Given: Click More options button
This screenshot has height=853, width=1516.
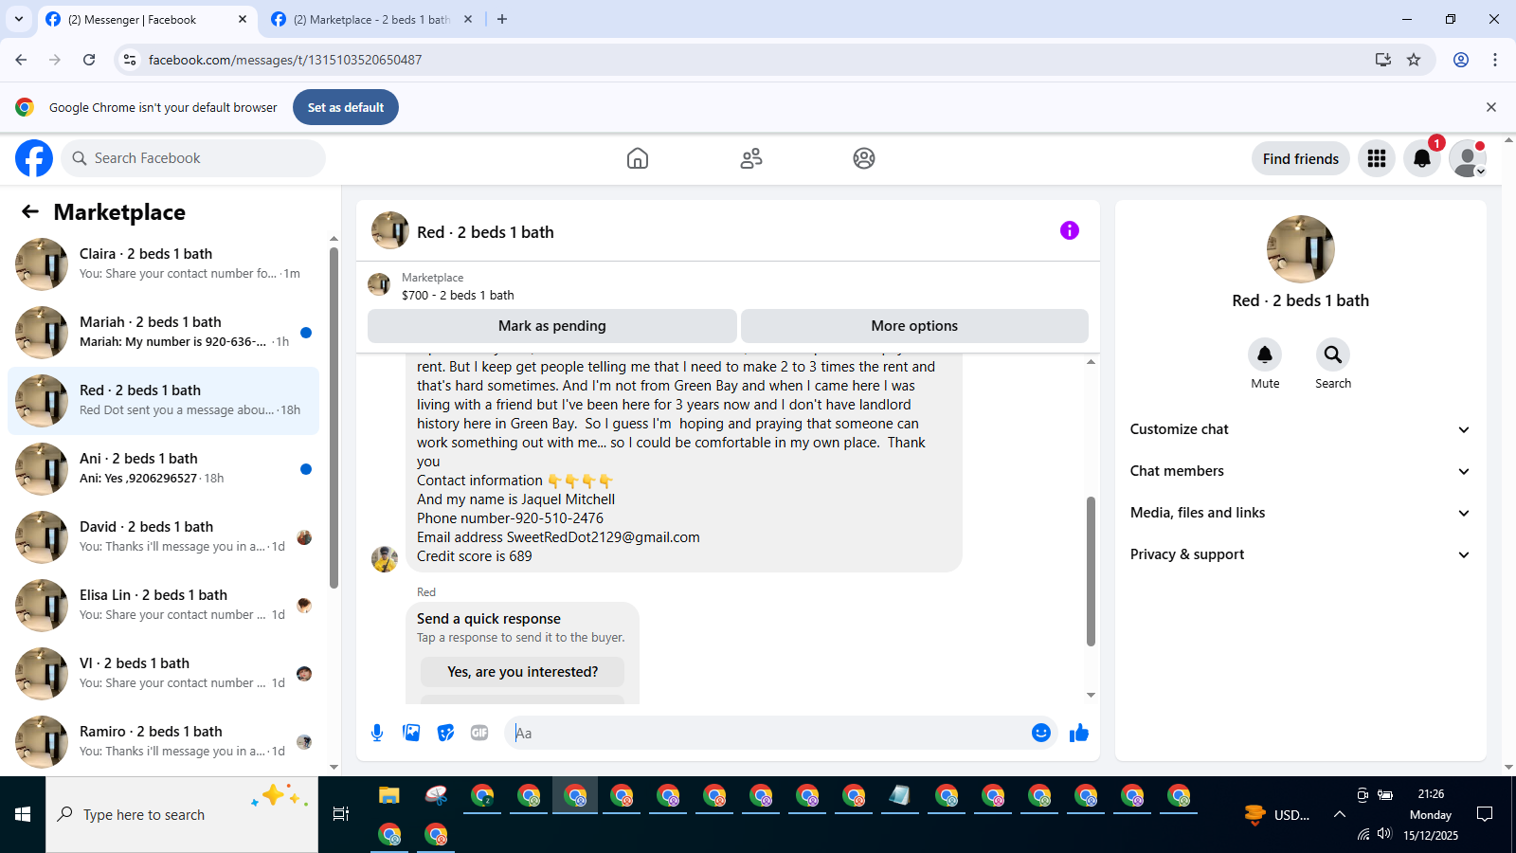Looking at the screenshot, I should pyautogui.click(x=914, y=326).
